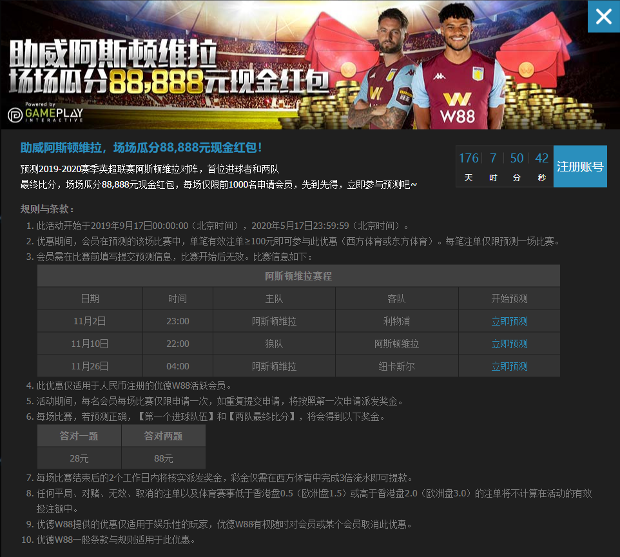The width and height of the screenshot is (620, 557).
Task: Close the promotion popup with the X icon
Action: (604, 16)
